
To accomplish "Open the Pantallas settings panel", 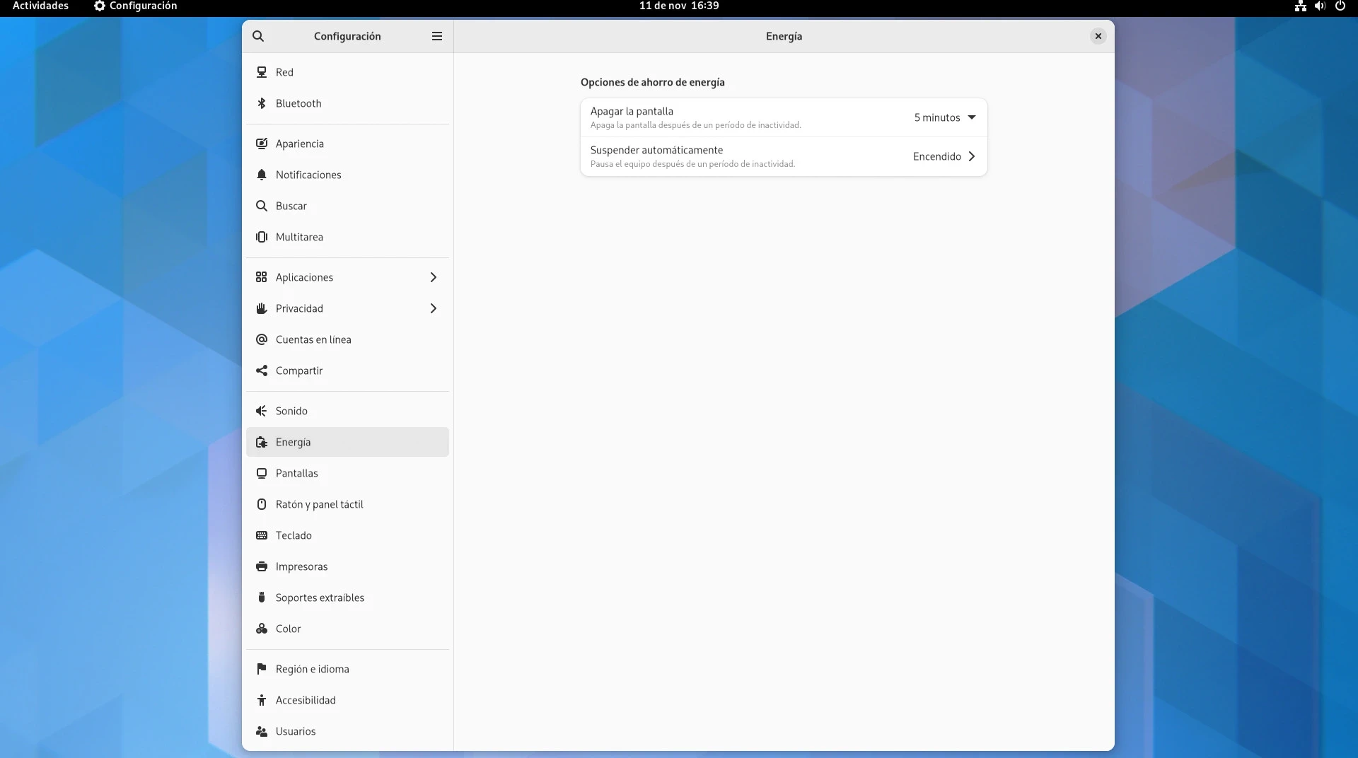I will click(x=297, y=473).
